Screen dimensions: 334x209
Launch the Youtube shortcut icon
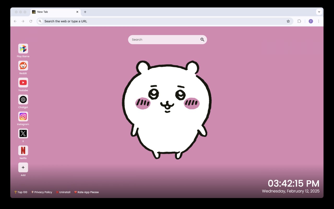23,83
